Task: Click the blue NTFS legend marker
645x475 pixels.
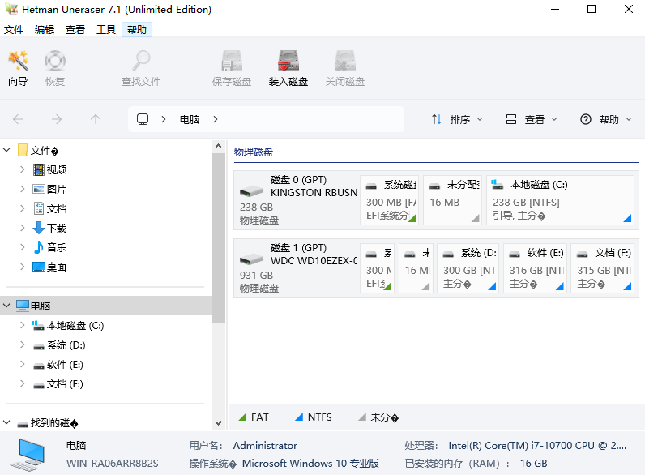Action: point(299,417)
